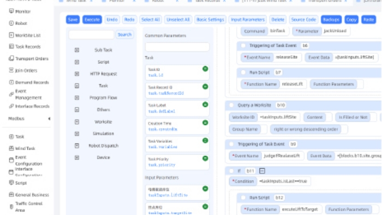Open Input Parameters in toolbar
The image size is (382, 215).
click(248, 20)
